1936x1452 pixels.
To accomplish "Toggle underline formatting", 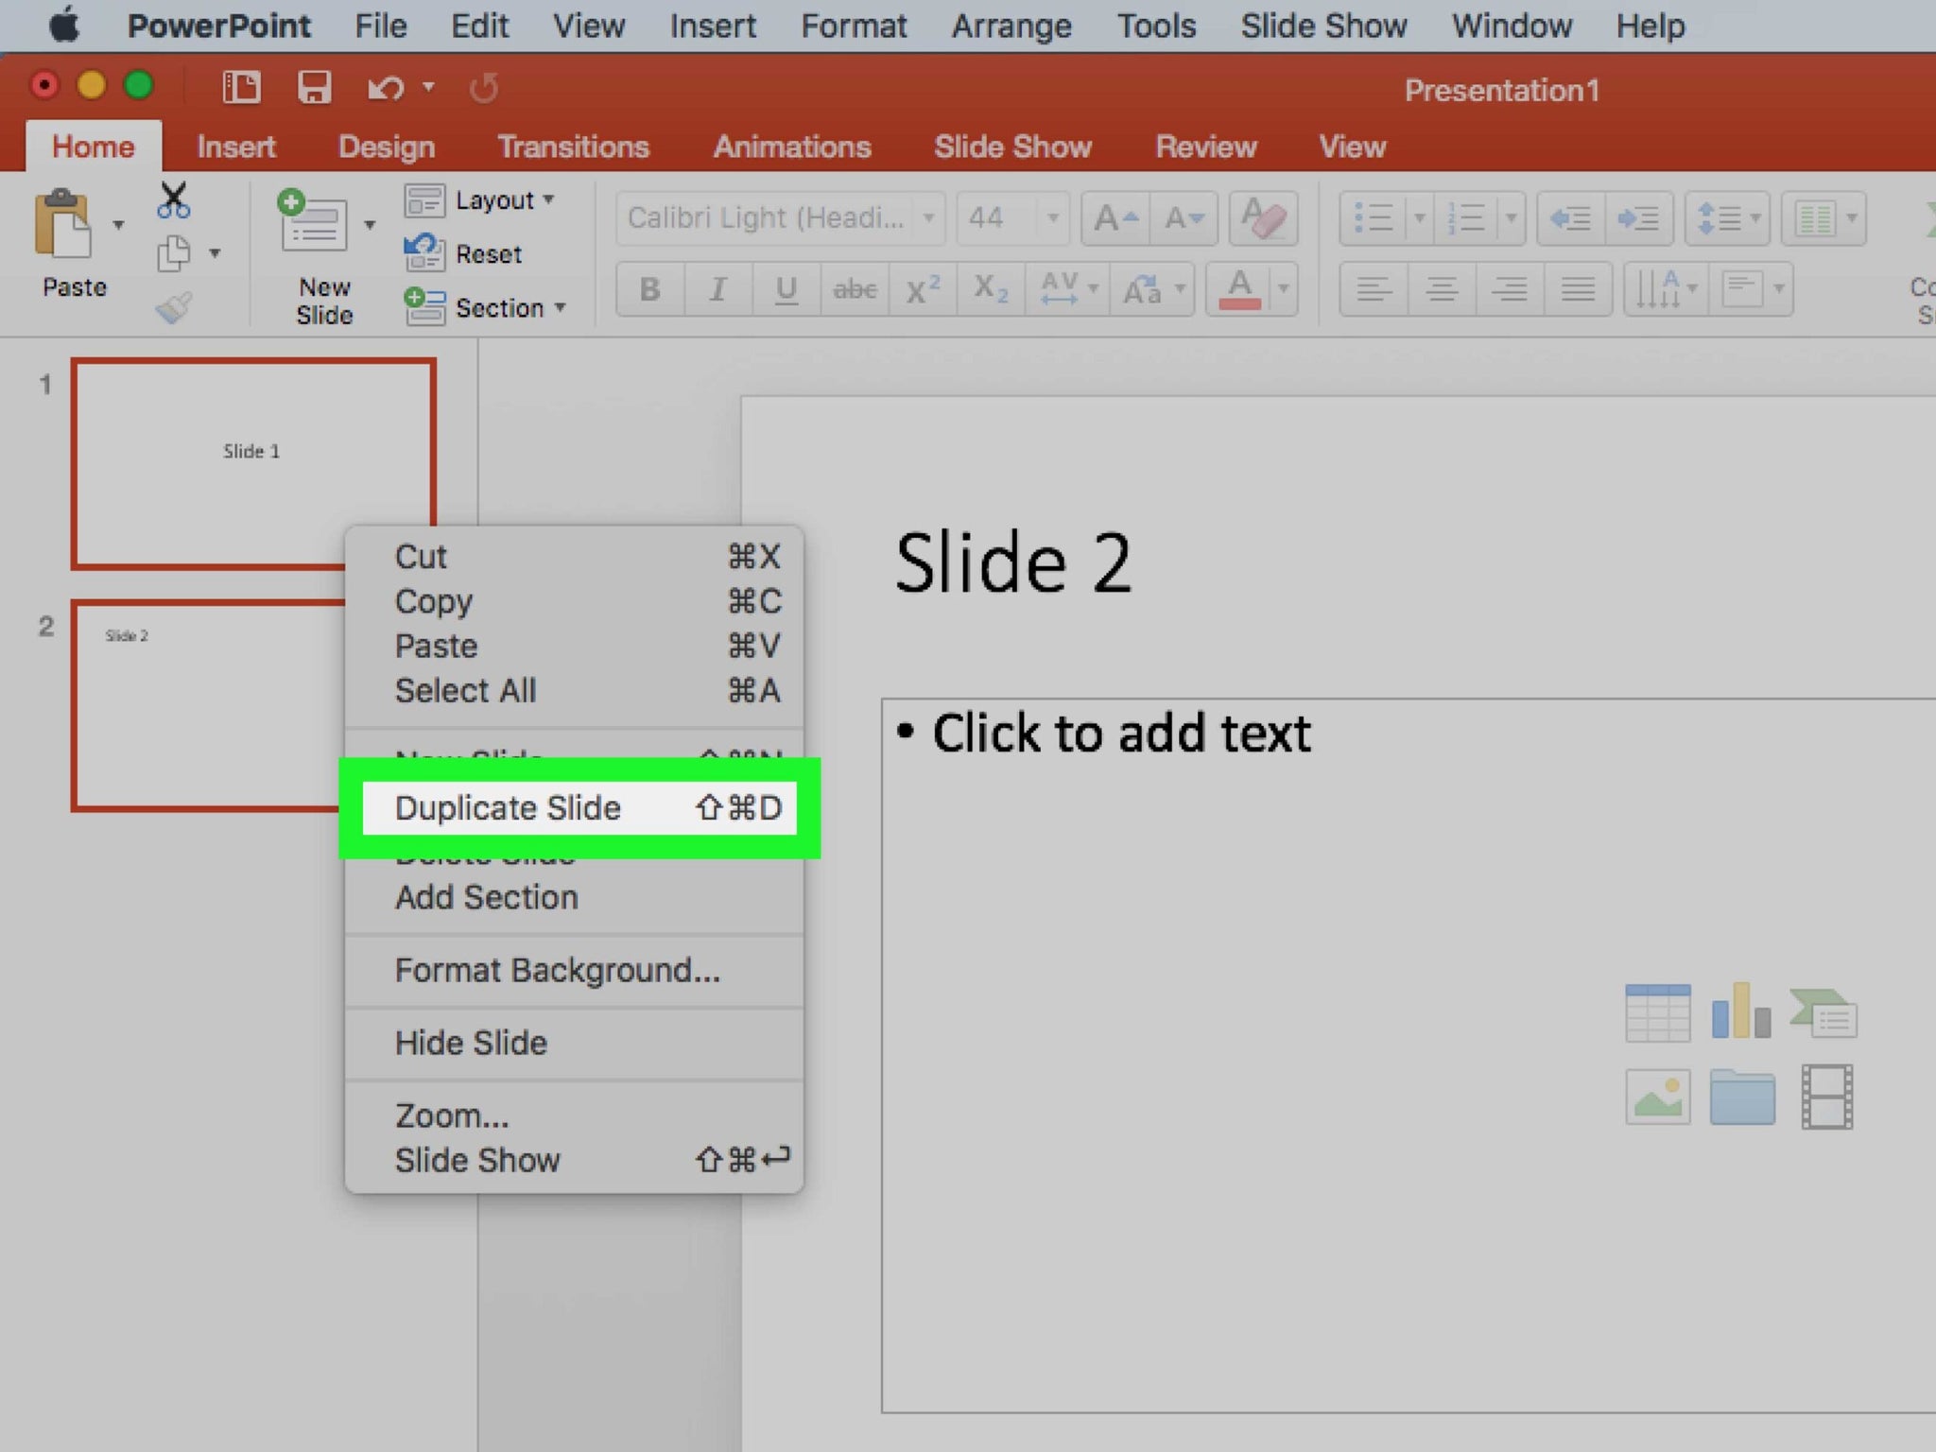I will coord(786,290).
